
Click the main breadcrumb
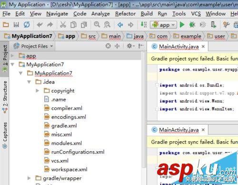[x=111, y=36]
